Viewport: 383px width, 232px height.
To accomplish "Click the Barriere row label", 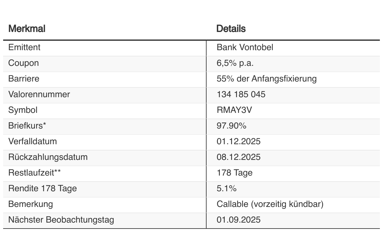I will coord(24,79).
